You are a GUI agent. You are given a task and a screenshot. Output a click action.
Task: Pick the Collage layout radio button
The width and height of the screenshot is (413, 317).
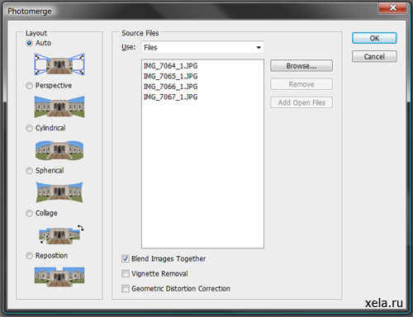[29, 213]
